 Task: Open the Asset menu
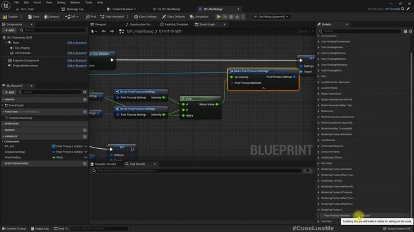coord(37,3)
